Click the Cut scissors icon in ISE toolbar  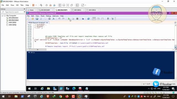click(x=41, y=19)
